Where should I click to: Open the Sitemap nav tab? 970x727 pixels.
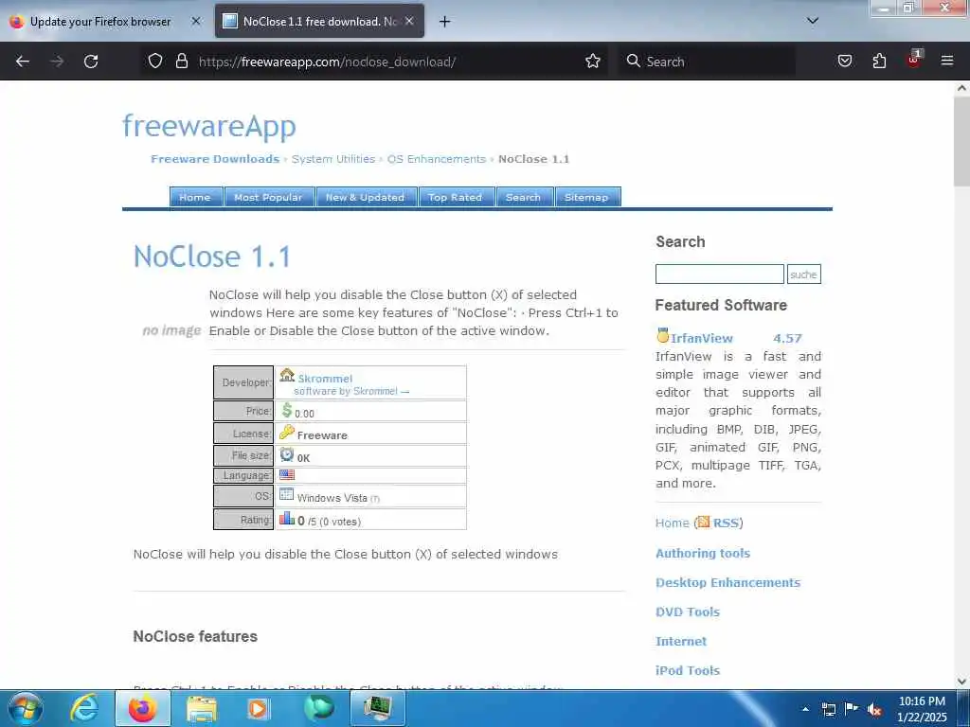pyautogui.click(x=587, y=197)
